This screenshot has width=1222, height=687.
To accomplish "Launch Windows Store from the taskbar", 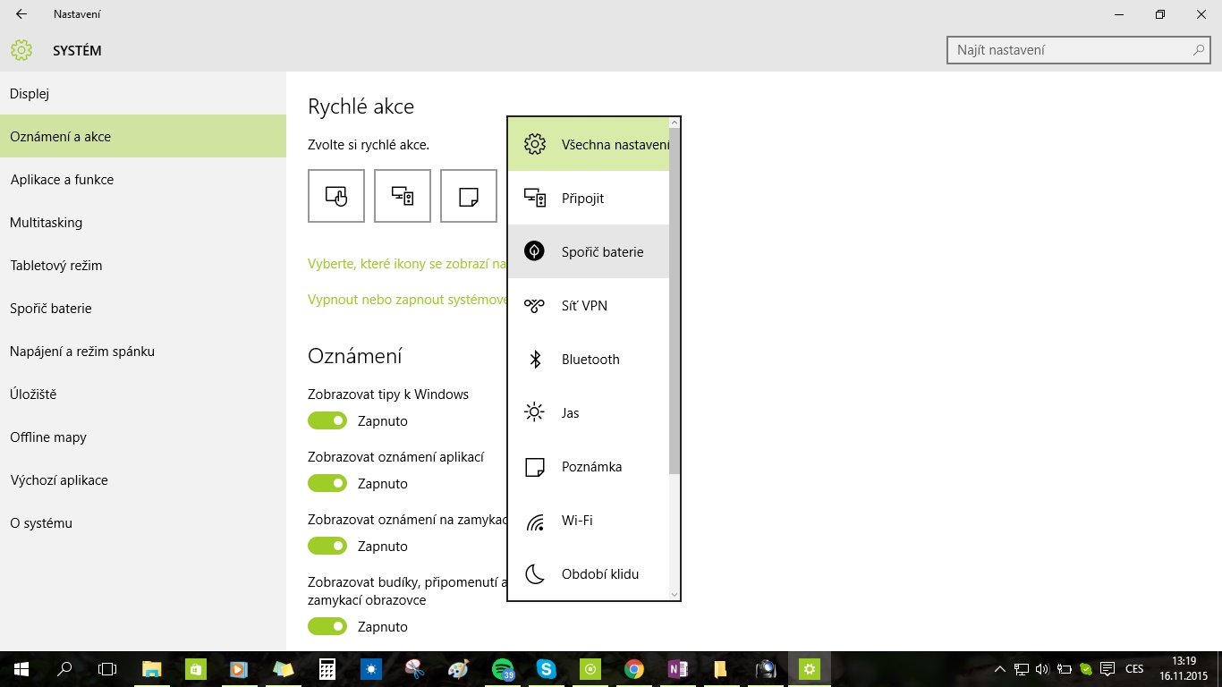I will coord(196,668).
